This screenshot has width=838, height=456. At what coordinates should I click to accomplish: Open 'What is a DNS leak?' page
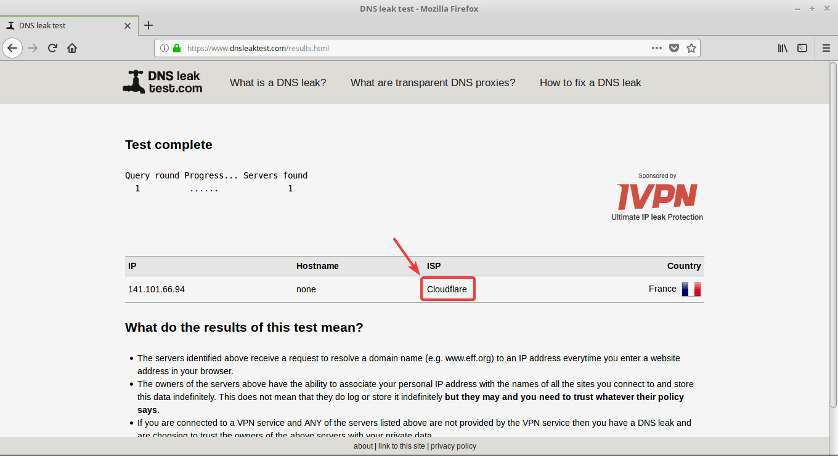[278, 82]
